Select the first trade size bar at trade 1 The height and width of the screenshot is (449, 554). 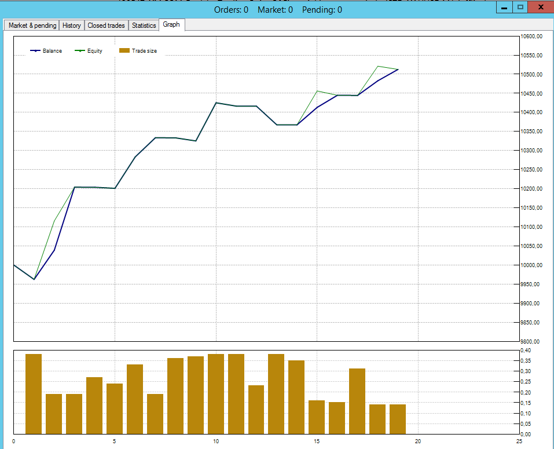34,394
